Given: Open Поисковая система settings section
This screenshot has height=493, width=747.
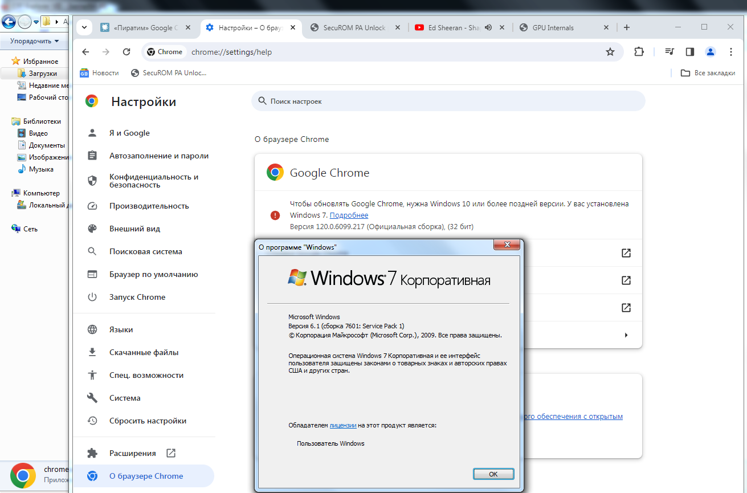Looking at the screenshot, I should click(144, 251).
